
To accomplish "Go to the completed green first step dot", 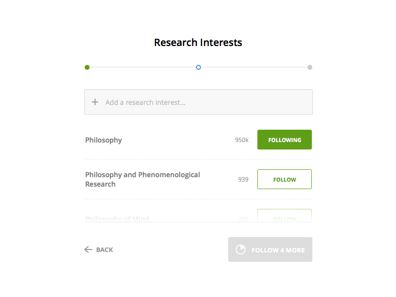I will pyautogui.click(x=87, y=67).
